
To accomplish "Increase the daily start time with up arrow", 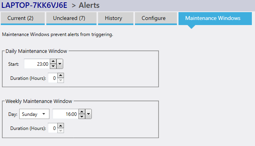I will coord(53,61).
